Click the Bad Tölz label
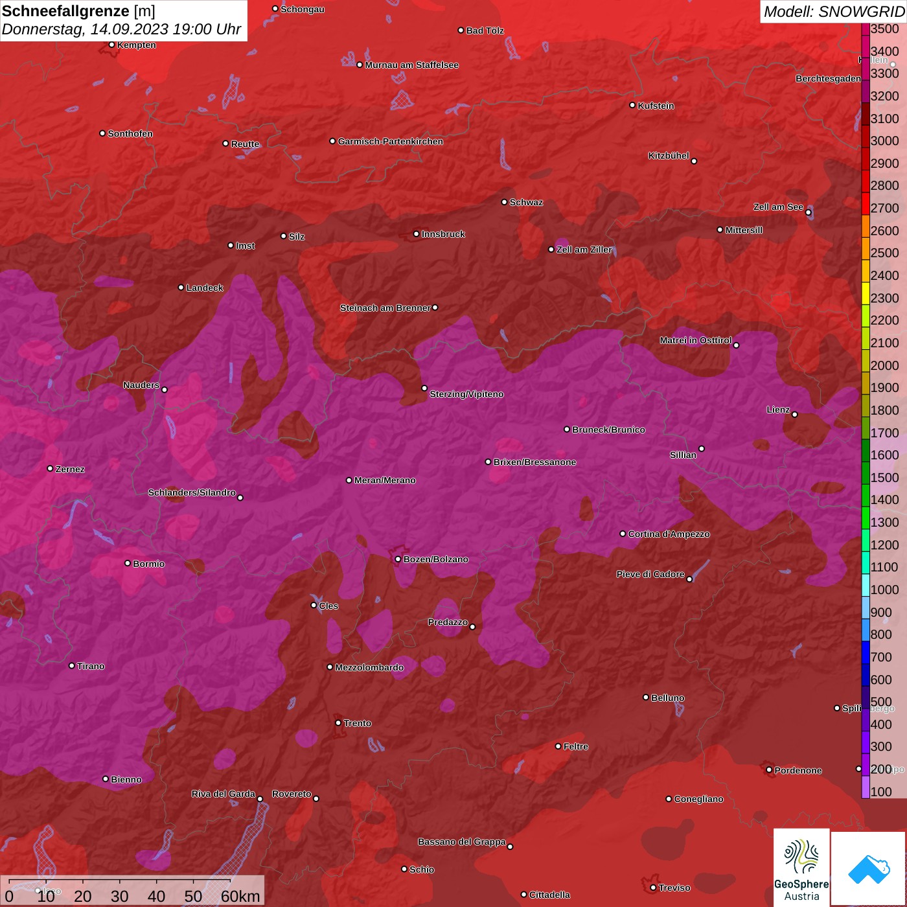Screen dimensions: 907x907 (x=485, y=30)
